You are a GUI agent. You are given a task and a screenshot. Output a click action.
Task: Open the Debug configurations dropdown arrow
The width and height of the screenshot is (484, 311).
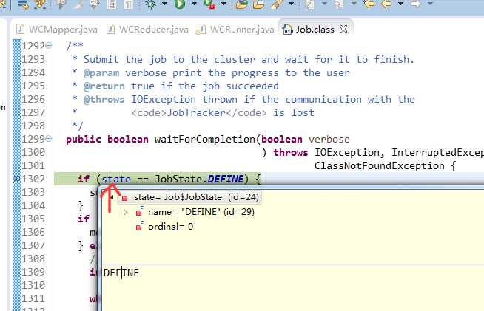coord(165,4)
